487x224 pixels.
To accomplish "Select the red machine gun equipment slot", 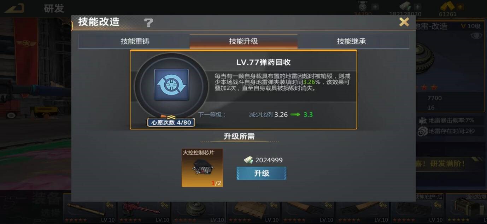I will point(144,208).
